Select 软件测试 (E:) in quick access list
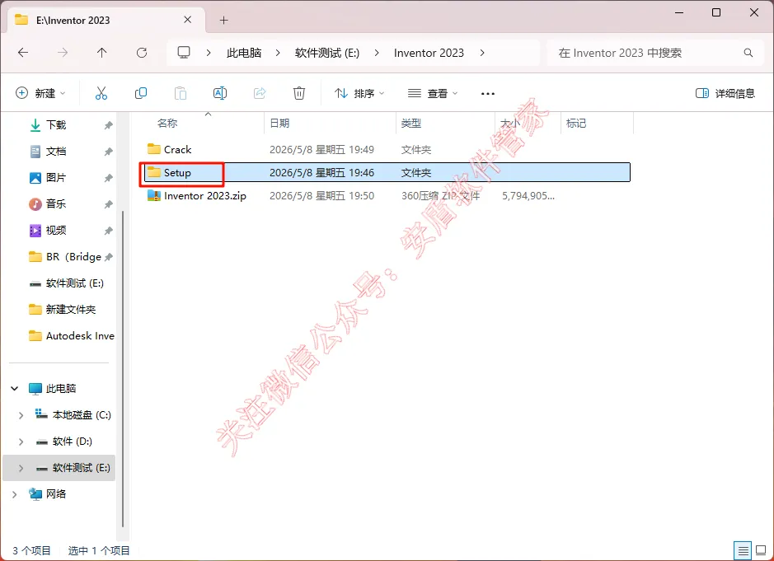The height and width of the screenshot is (561, 774). [x=67, y=283]
